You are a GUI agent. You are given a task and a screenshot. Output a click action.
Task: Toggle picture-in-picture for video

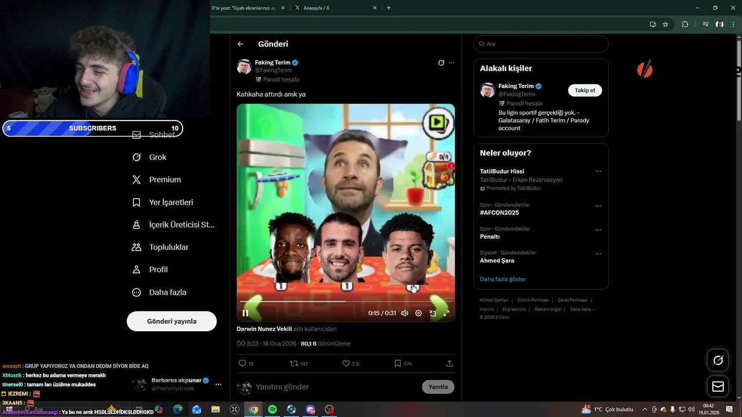[432, 313]
